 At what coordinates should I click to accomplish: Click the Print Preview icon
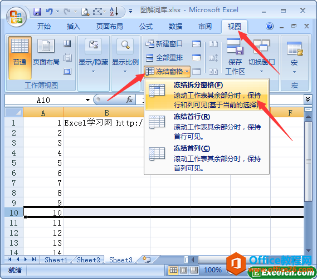pyautogui.click(x=85, y=12)
